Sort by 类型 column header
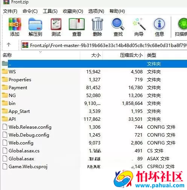 click(166, 55)
